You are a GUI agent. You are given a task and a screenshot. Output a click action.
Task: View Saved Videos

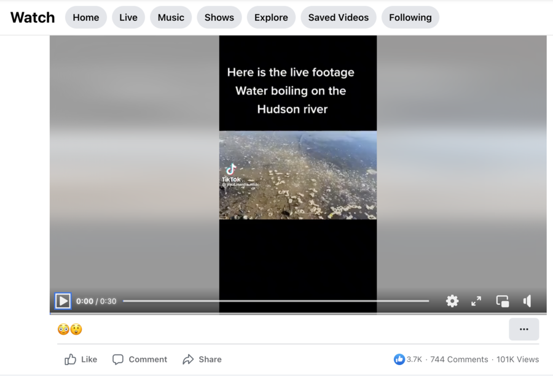click(339, 18)
